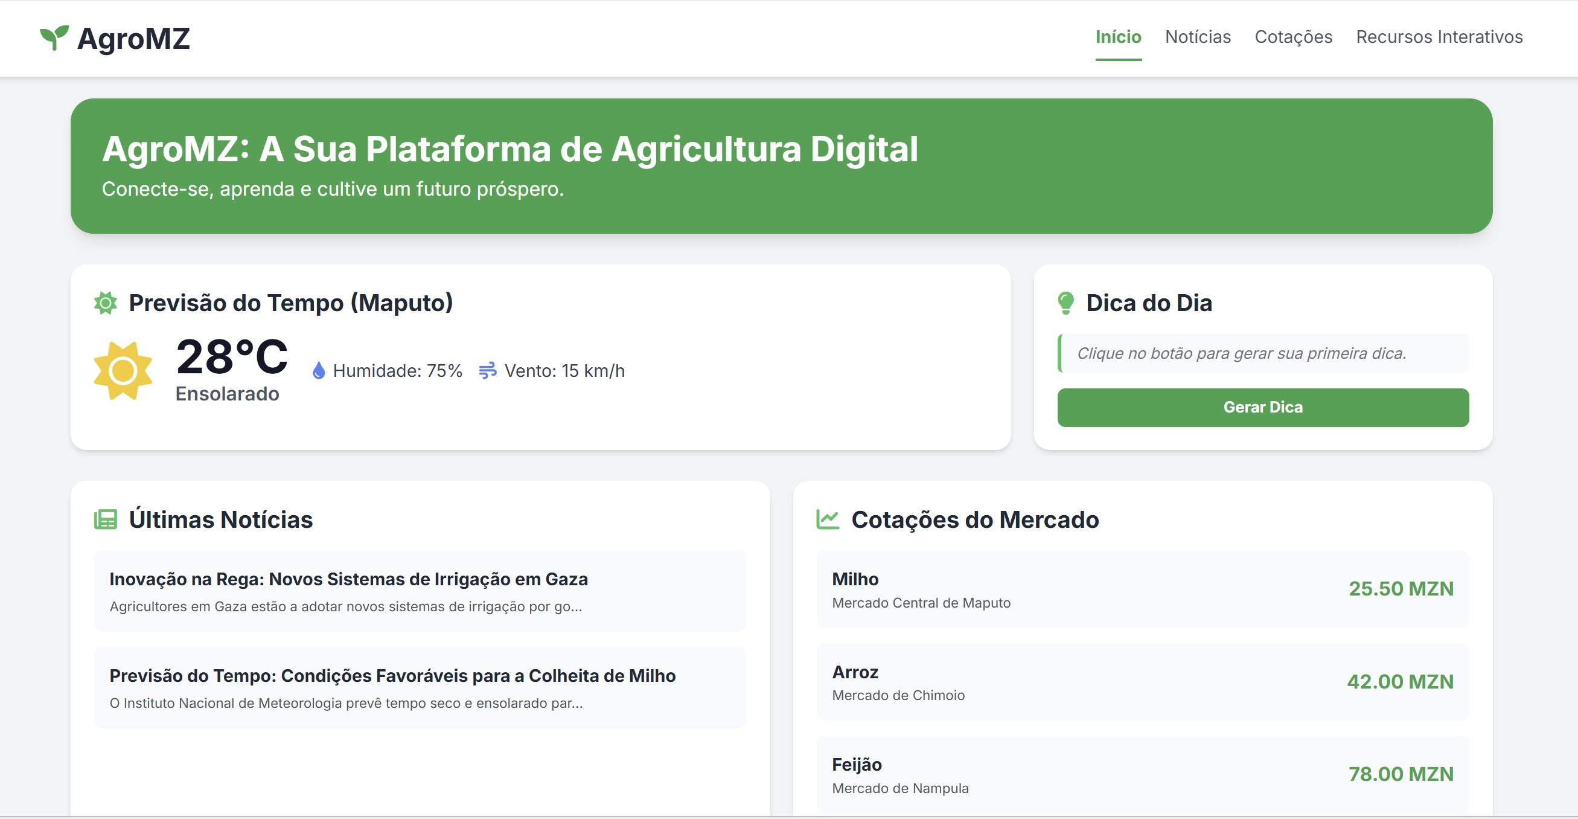Click the AgroMZ leaf logo

[54, 38]
